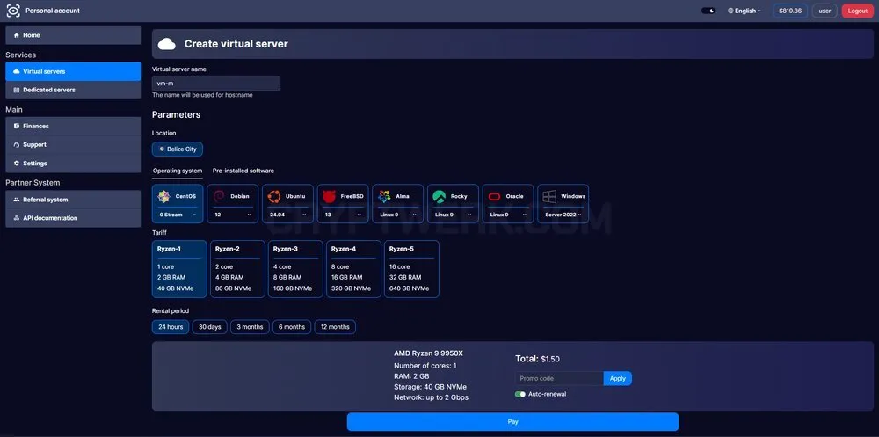879x437 pixels.
Task: Click the globe icon next to English
Action: [730, 11]
